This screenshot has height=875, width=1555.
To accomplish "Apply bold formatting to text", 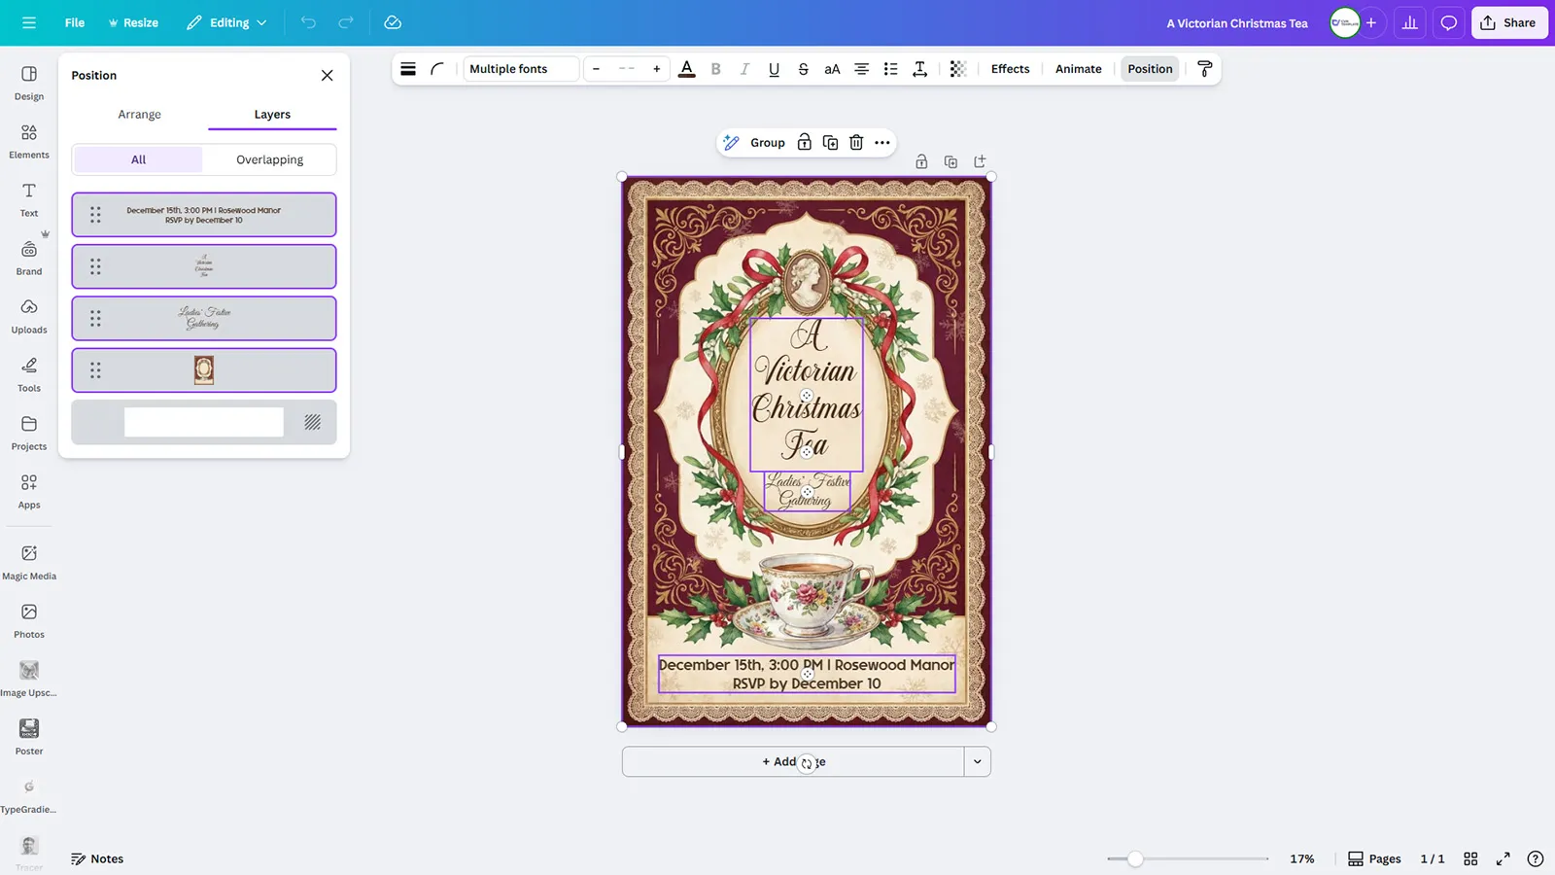I will click(x=716, y=69).
